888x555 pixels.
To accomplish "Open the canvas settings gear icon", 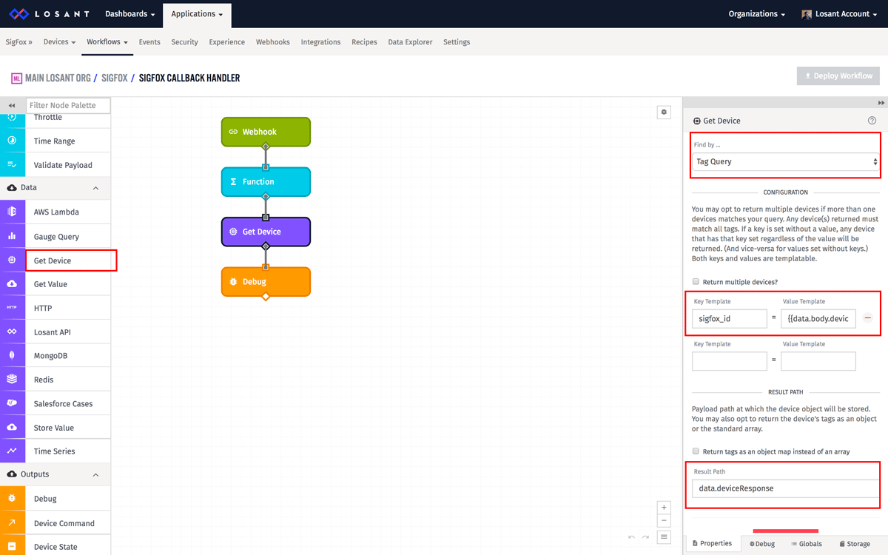I will (x=664, y=112).
